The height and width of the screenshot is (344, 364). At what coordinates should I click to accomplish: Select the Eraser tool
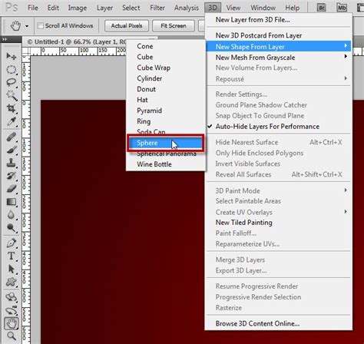click(x=12, y=189)
